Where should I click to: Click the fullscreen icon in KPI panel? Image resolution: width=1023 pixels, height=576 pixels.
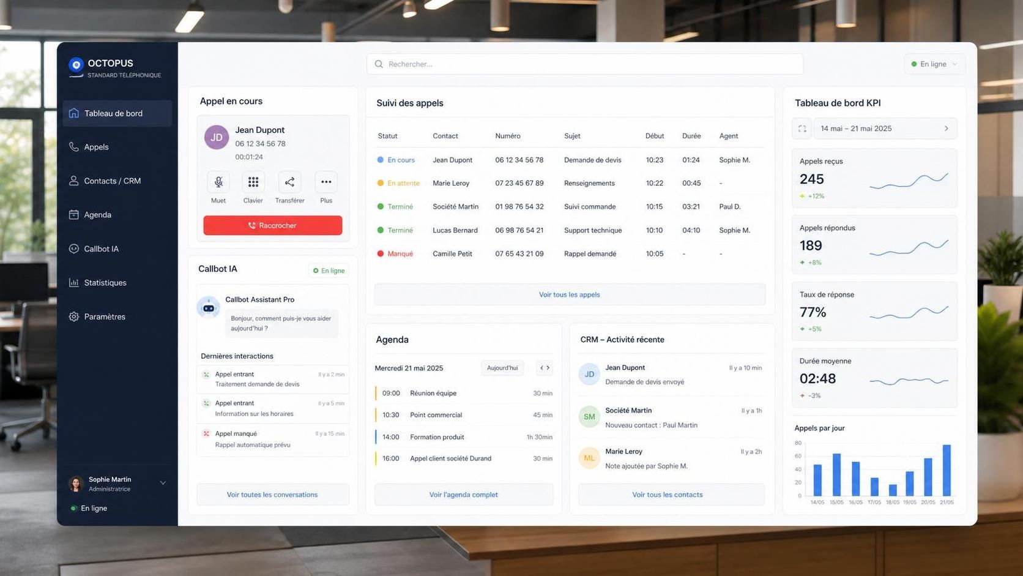click(x=802, y=129)
